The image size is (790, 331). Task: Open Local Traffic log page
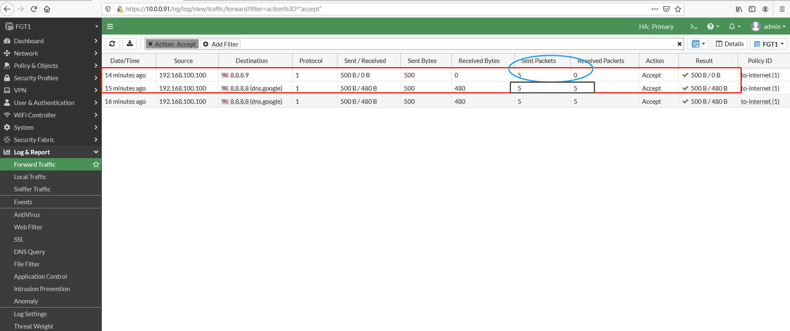point(30,177)
